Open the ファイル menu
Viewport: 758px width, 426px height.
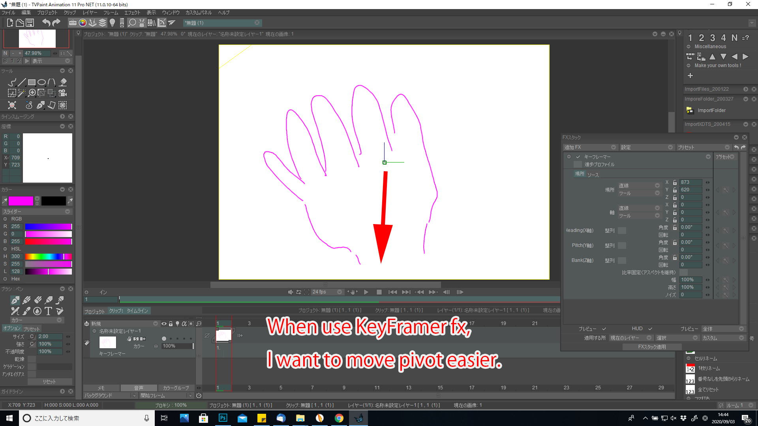[x=8, y=13]
